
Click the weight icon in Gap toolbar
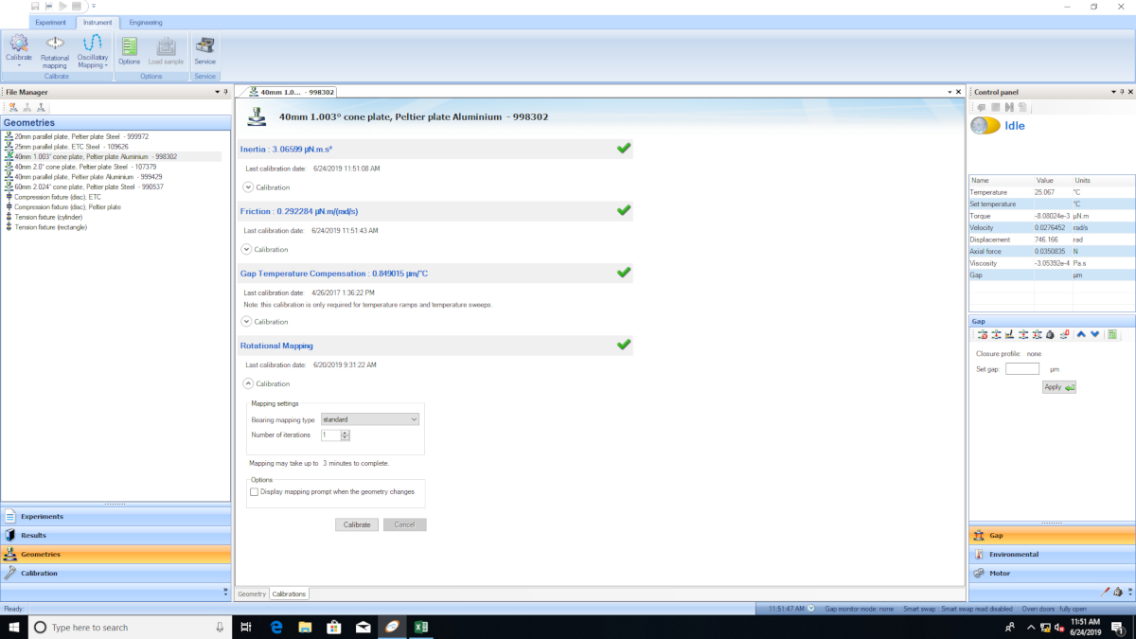[x=1051, y=334]
